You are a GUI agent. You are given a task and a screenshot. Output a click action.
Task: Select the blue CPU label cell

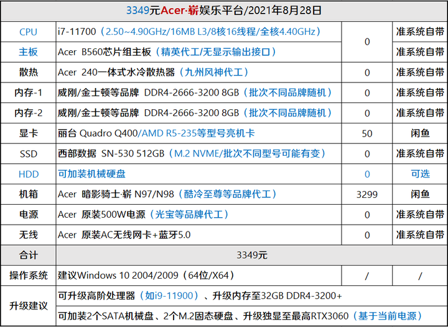point(28,32)
